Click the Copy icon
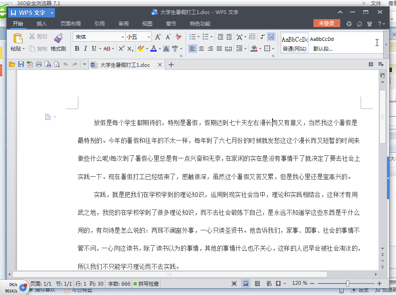 coord(32,49)
